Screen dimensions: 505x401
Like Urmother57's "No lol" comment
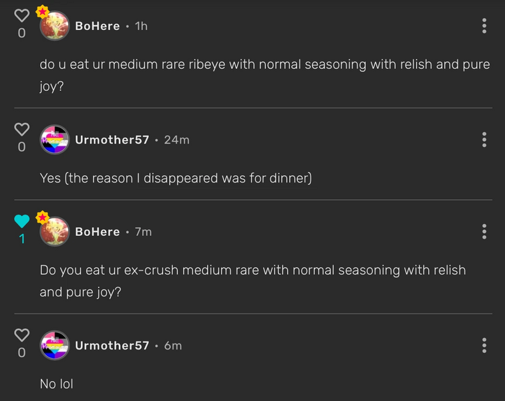click(x=22, y=334)
